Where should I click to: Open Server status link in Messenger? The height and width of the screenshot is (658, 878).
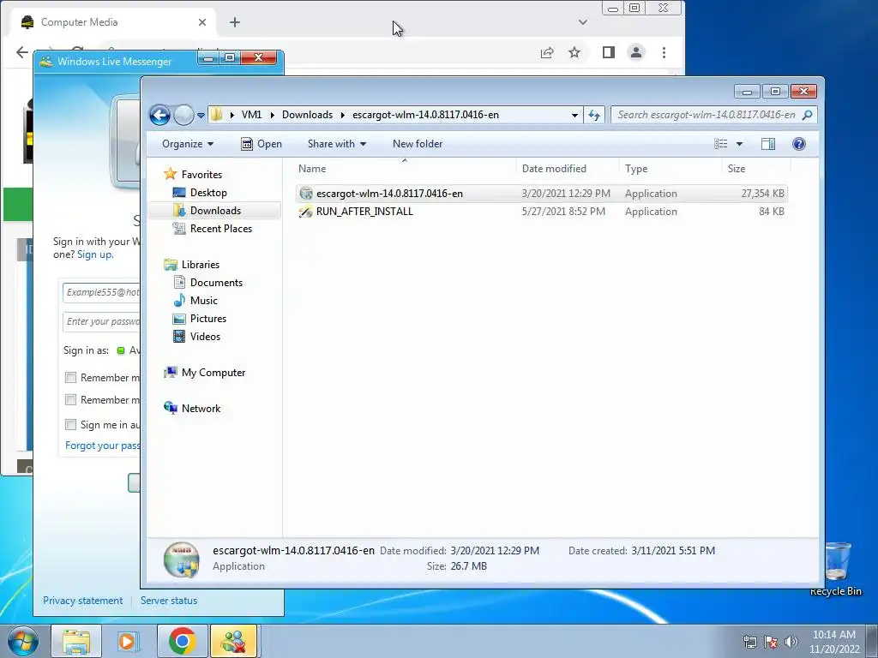pos(169,601)
